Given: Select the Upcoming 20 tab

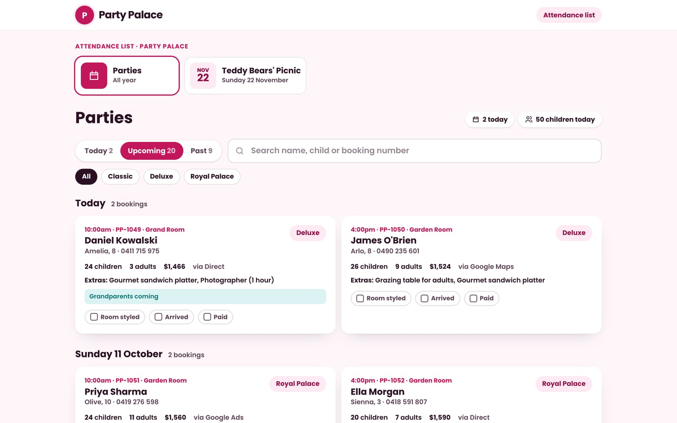Looking at the screenshot, I should (151, 151).
